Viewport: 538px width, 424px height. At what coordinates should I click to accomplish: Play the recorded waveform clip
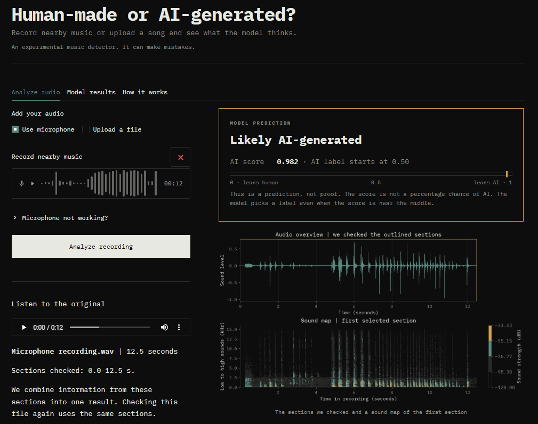coord(33,183)
